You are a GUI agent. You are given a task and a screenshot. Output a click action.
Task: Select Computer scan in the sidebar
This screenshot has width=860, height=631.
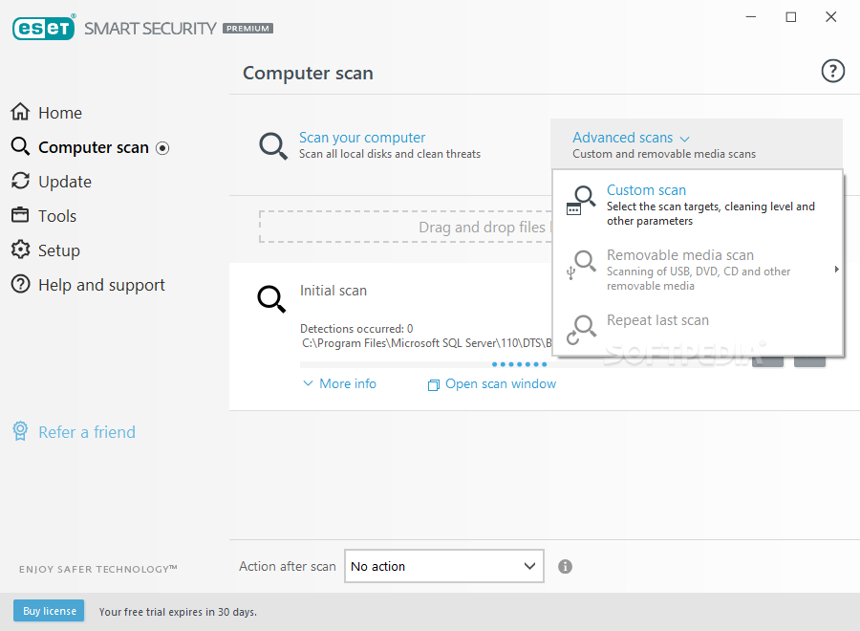click(x=94, y=147)
